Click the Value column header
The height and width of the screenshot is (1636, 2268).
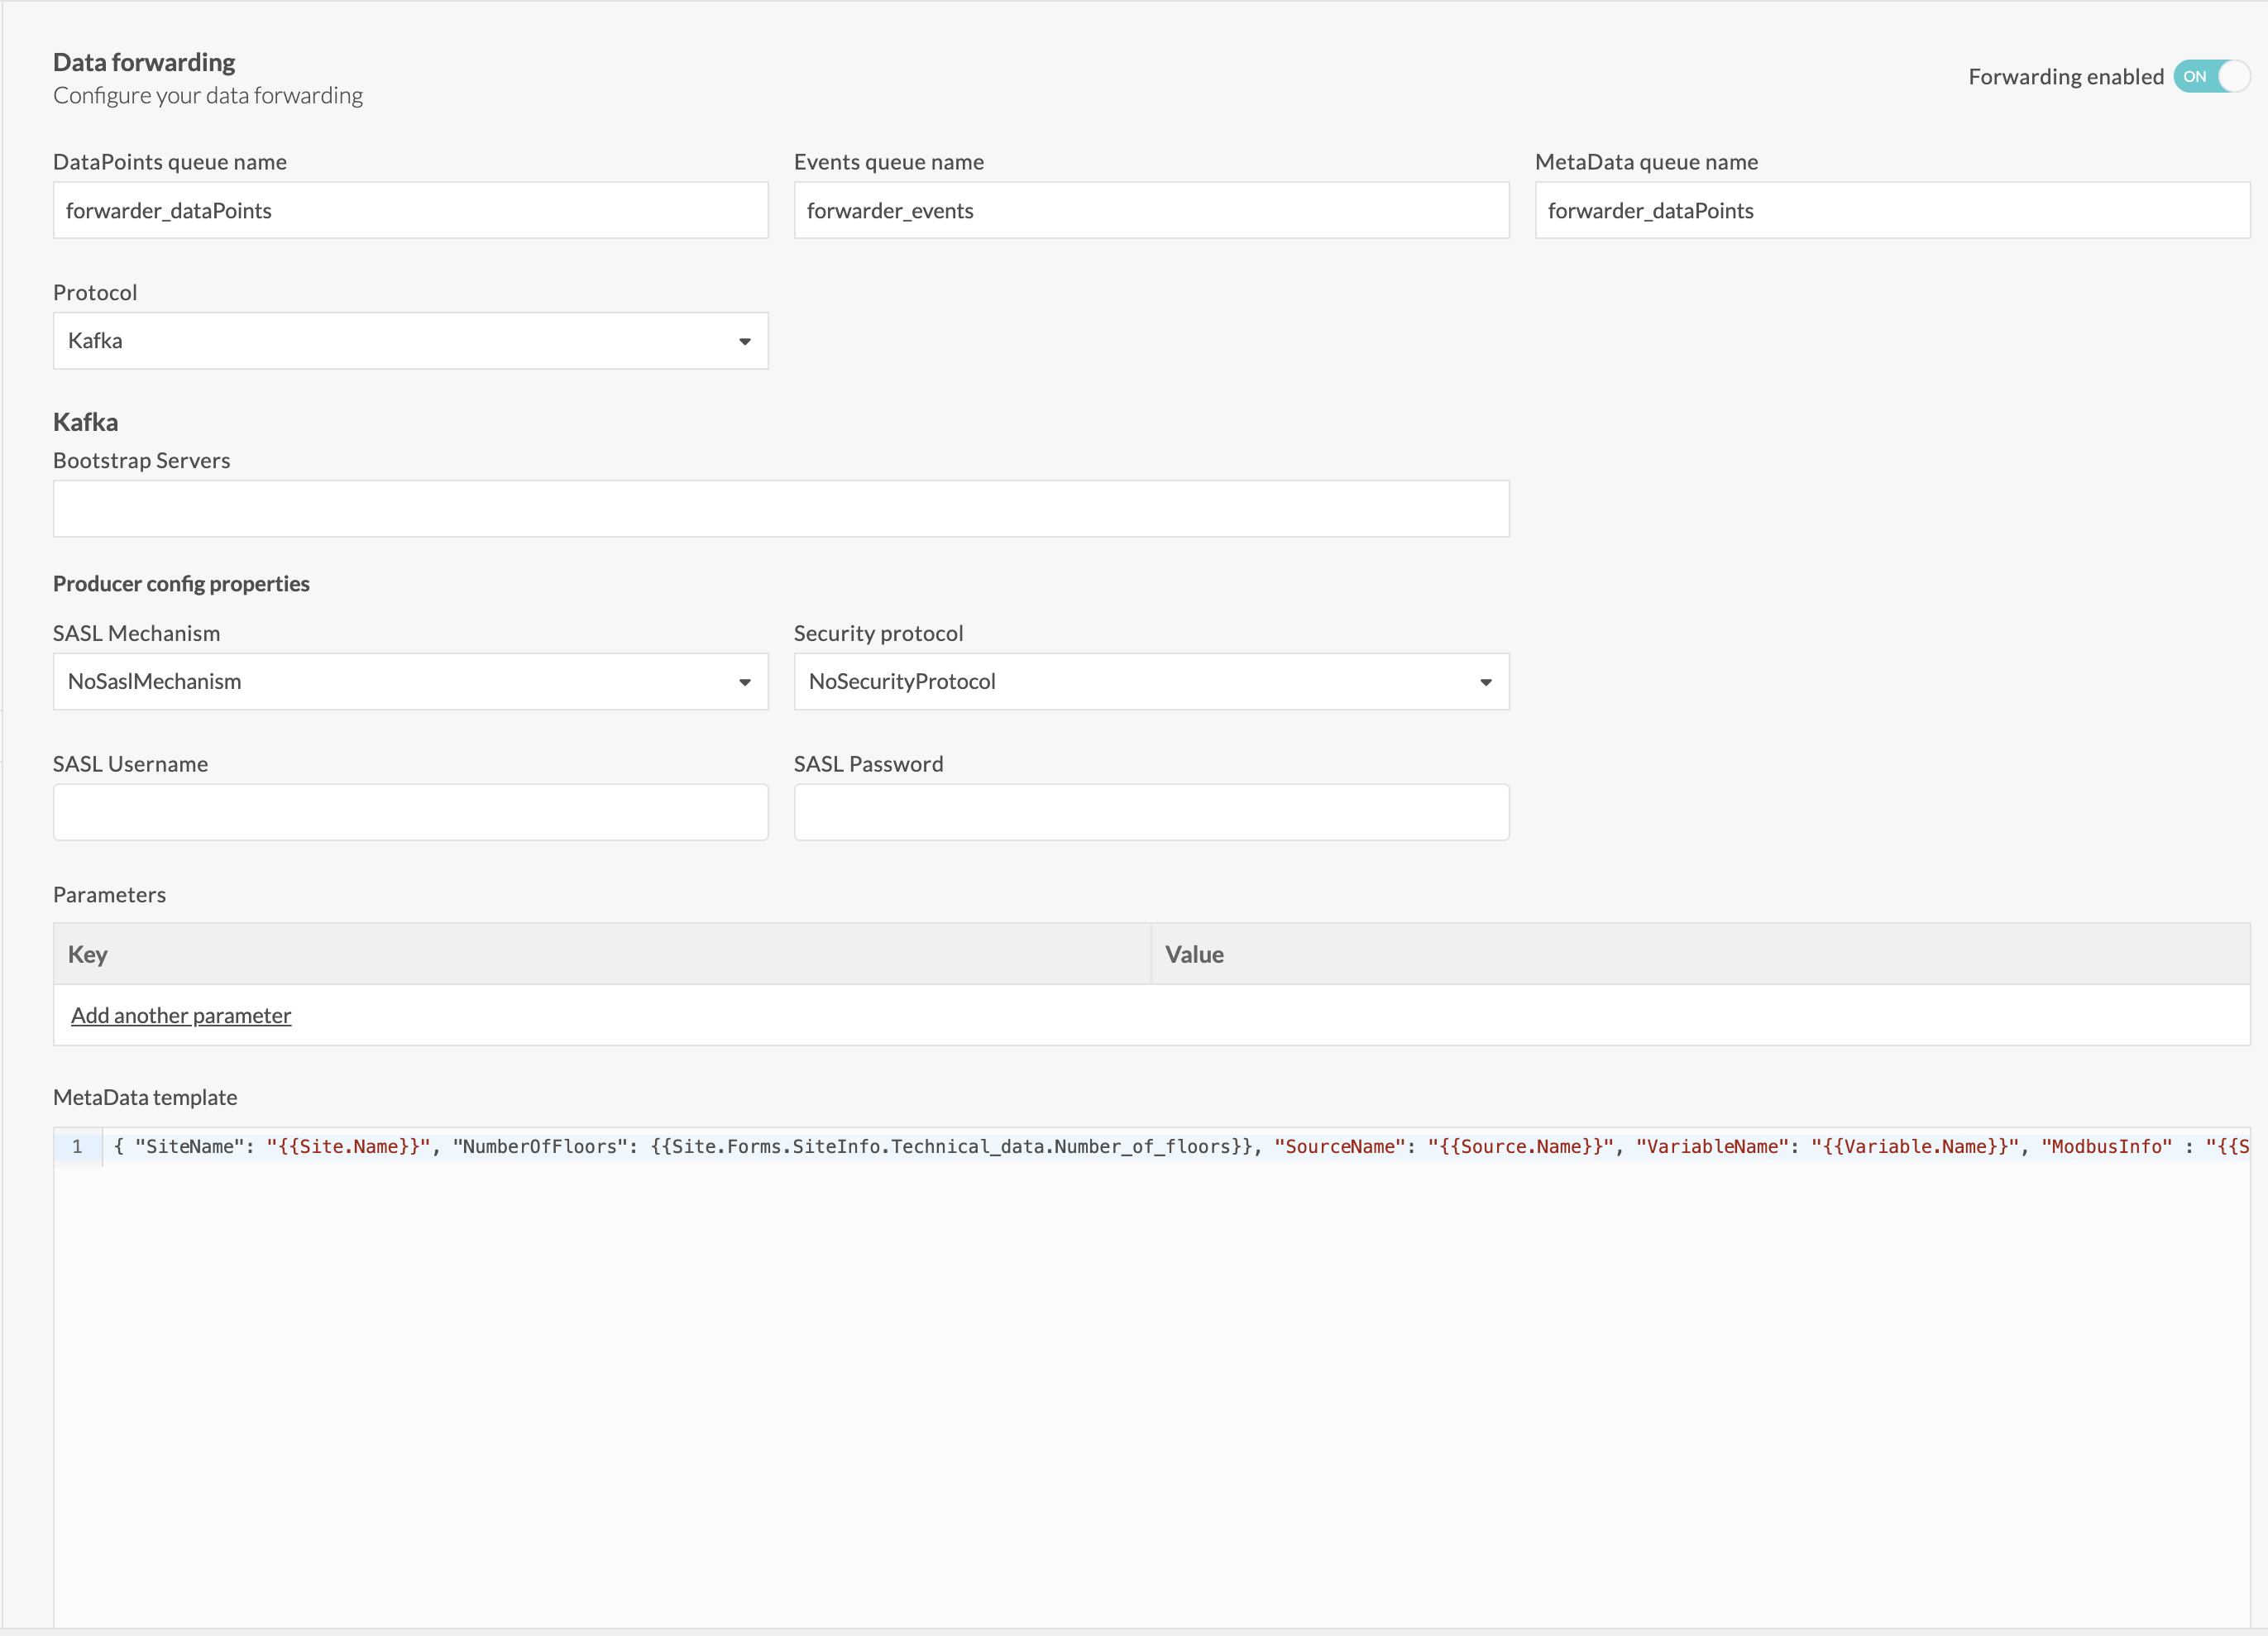tap(1194, 955)
